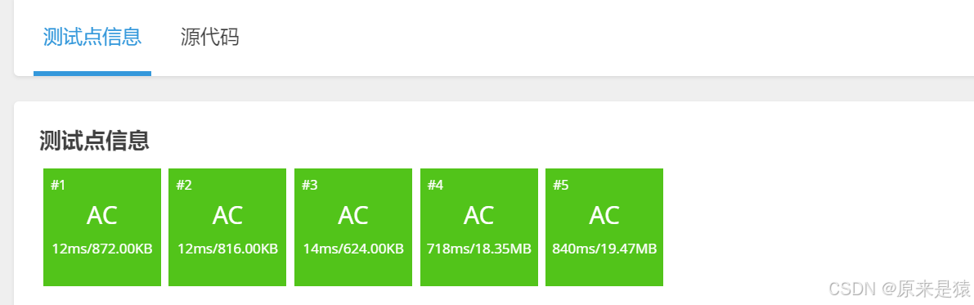Screen dimensions: 974x305
Task: Click the 718ms/18.35MB time and memory text
Action: point(479,249)
